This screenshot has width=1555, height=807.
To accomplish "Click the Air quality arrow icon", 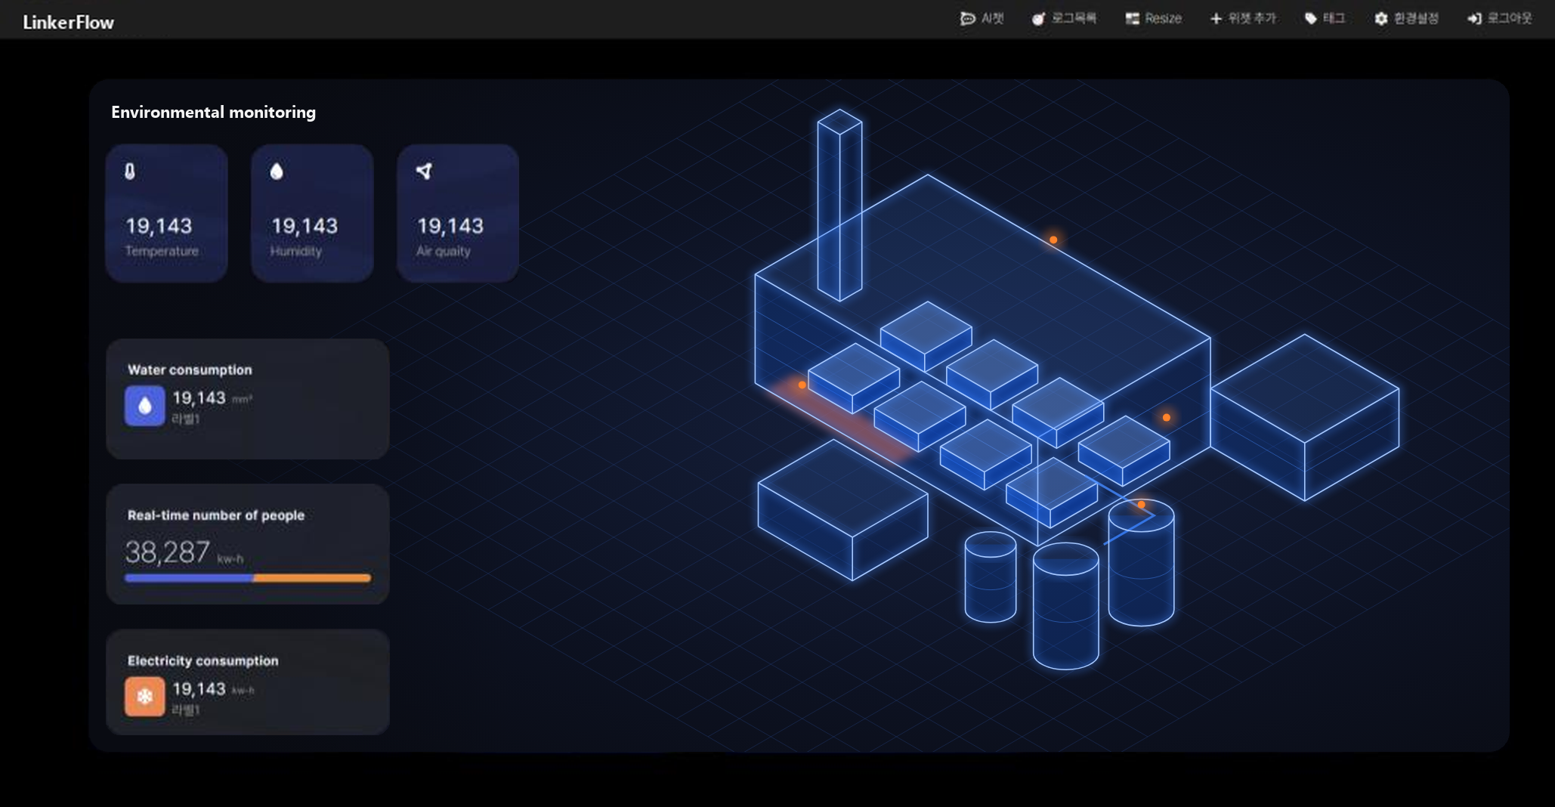I will click(x=424, y=172).
